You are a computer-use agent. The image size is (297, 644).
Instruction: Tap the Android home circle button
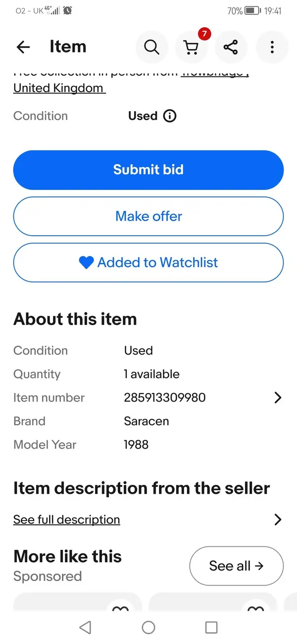[x=148, y=627]
